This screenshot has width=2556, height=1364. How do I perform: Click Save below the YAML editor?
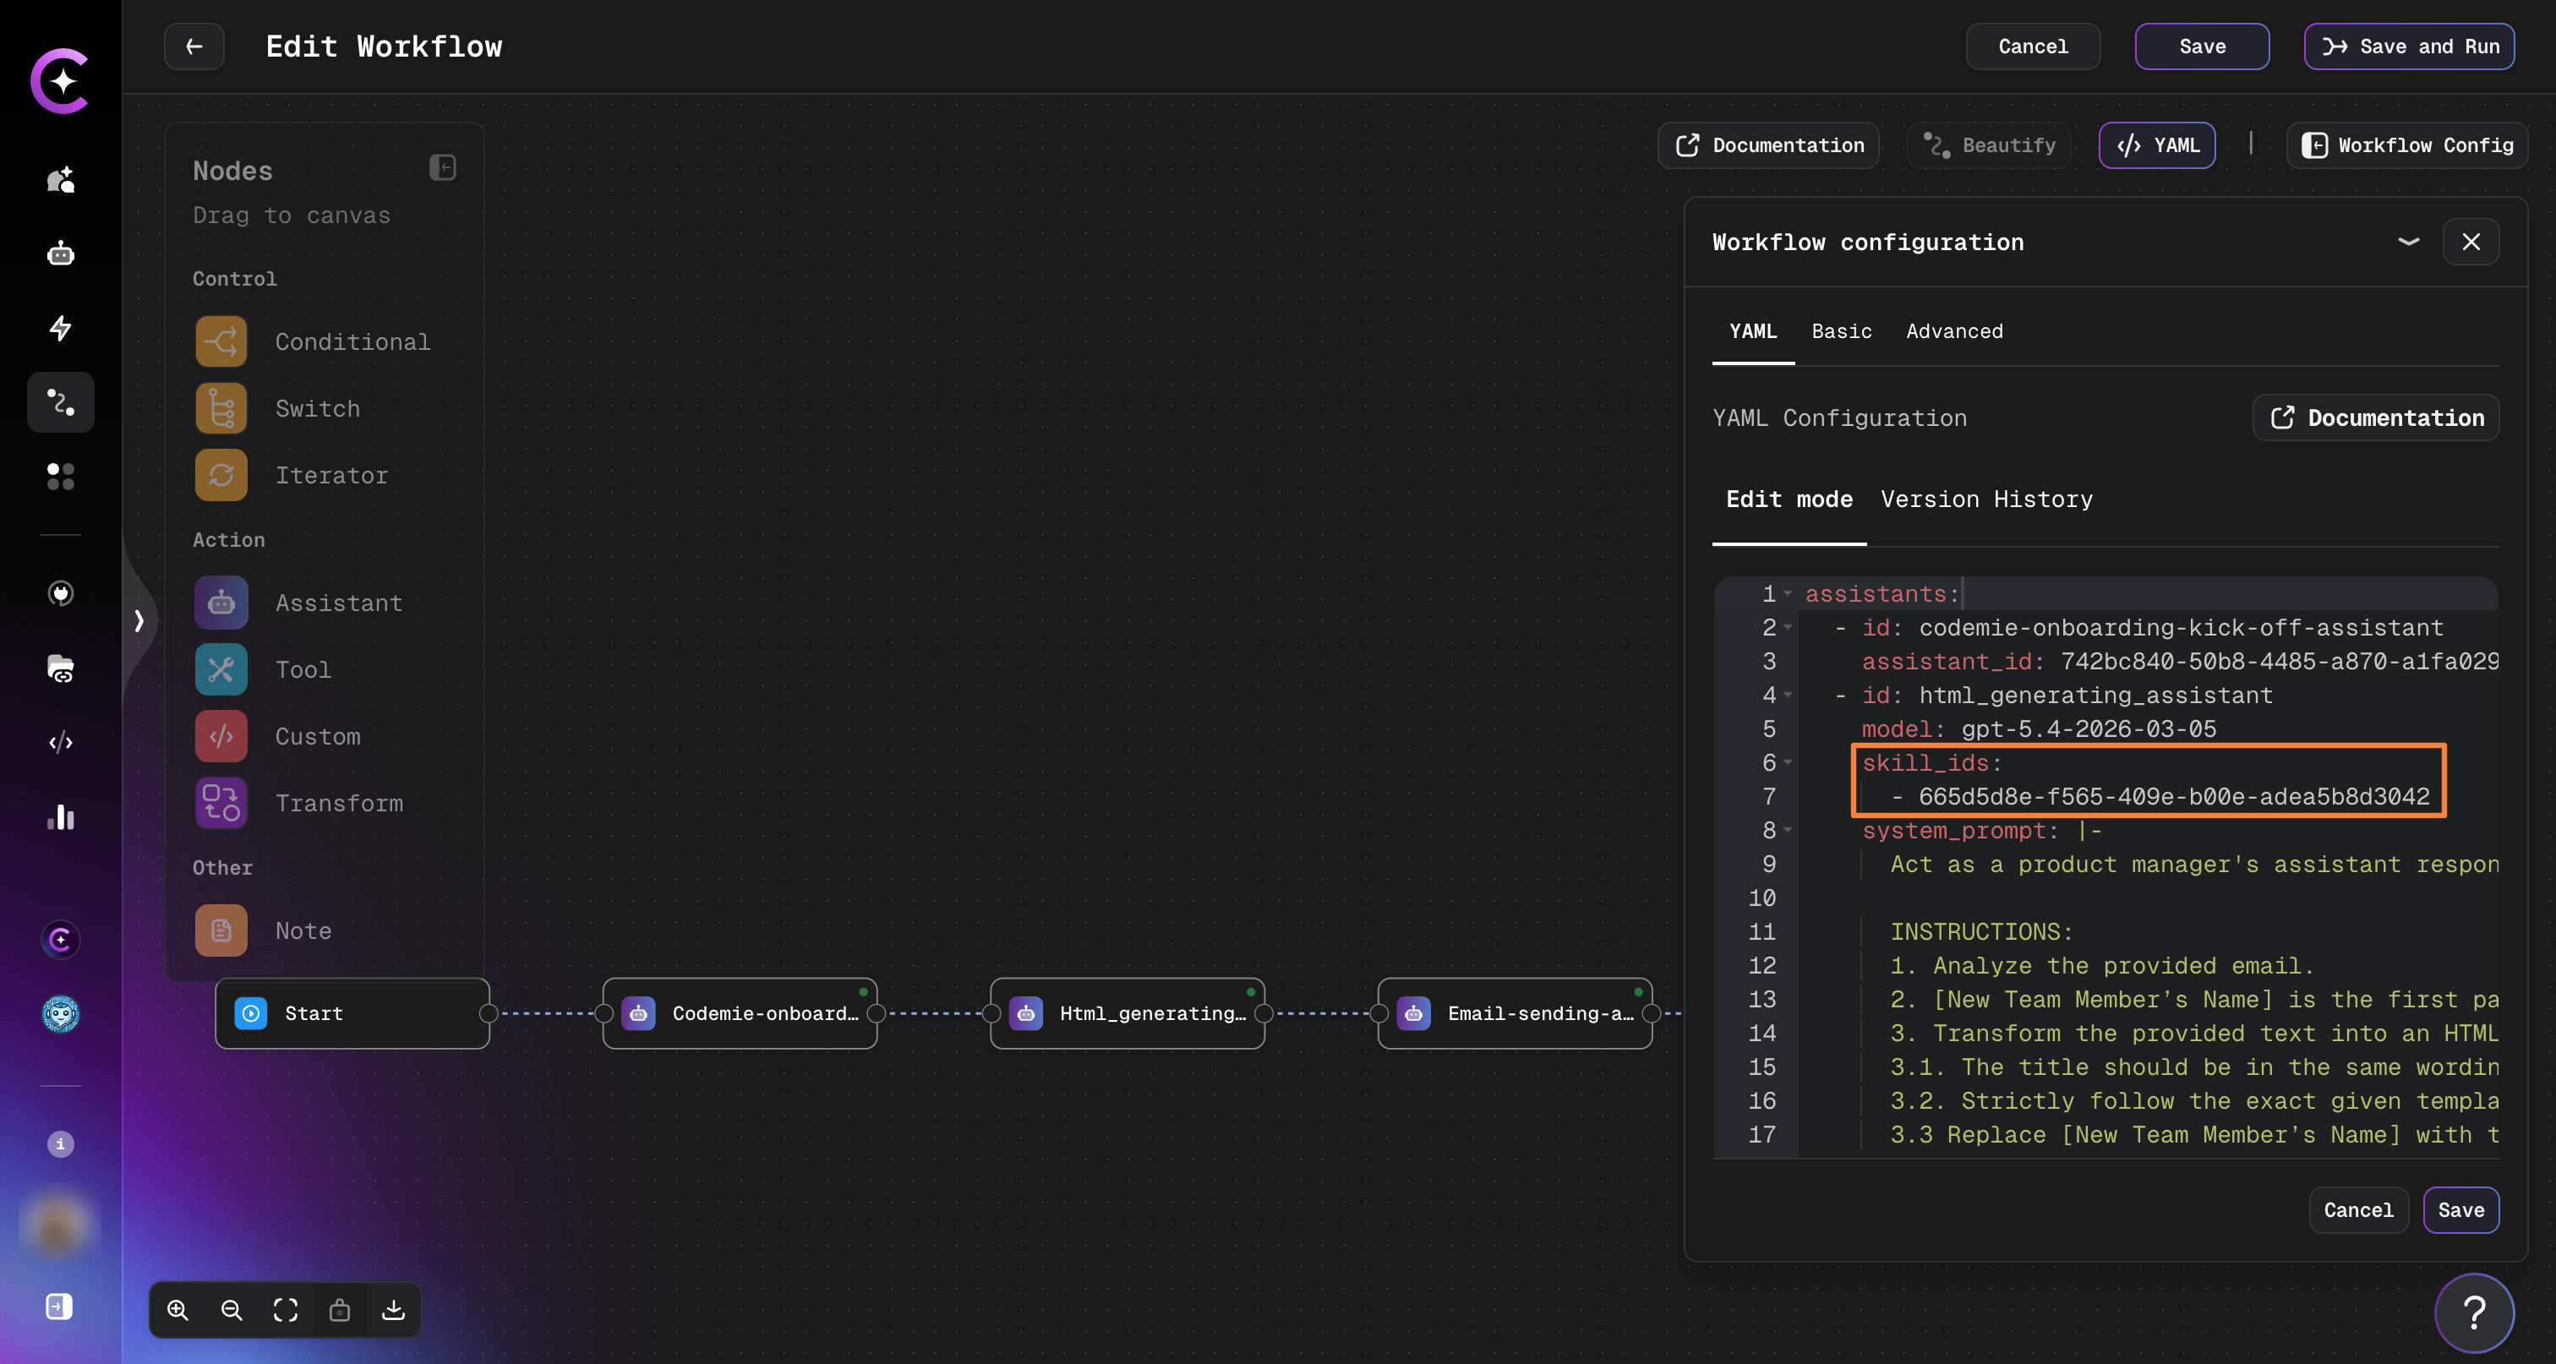pos(2460,1210)
